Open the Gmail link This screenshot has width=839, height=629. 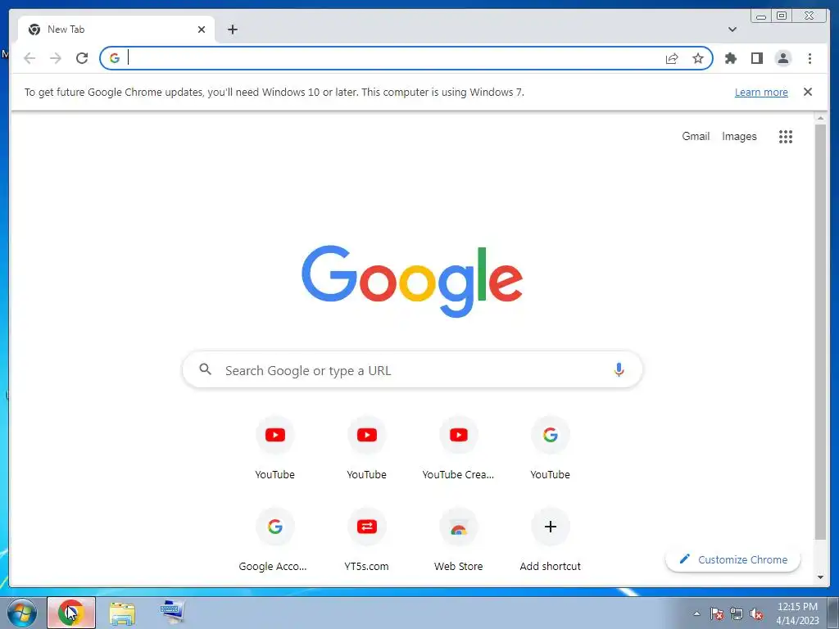click(696, 137)
